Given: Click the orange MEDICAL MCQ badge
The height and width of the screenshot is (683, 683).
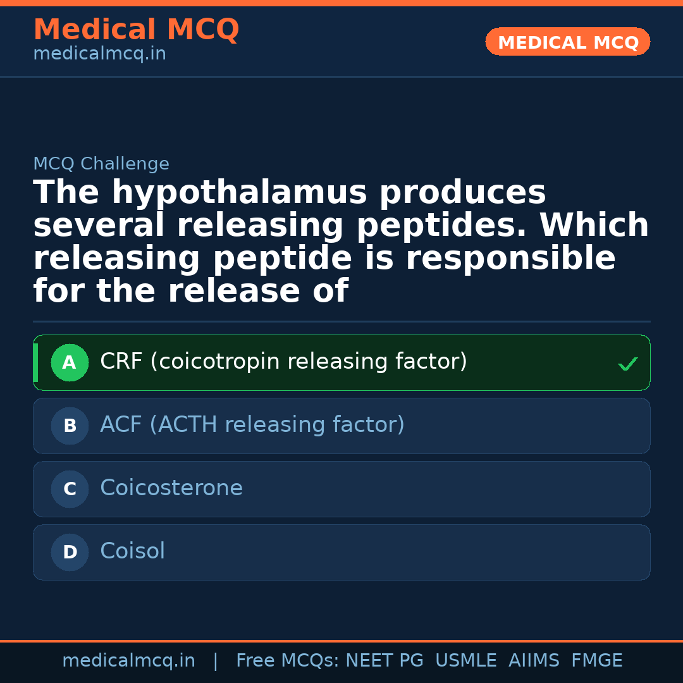Looking at the screenshot, I should pyautogui.click(x=567, y=42).
